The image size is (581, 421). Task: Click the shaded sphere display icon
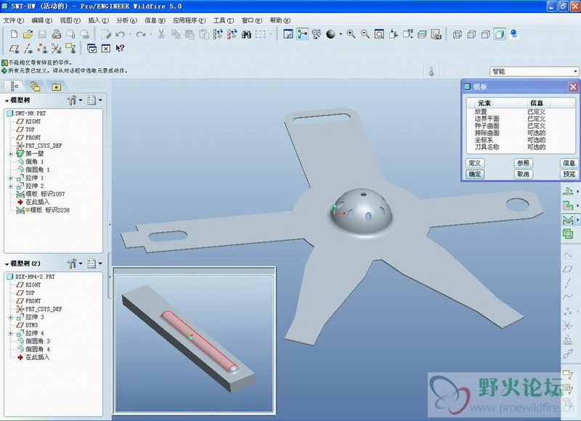330,34
